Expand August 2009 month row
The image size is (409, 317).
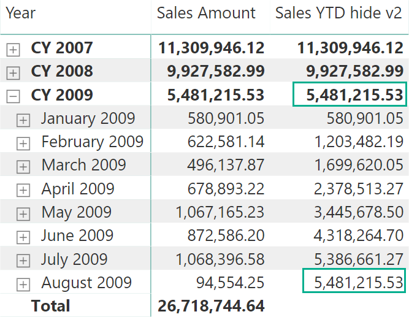23,284
